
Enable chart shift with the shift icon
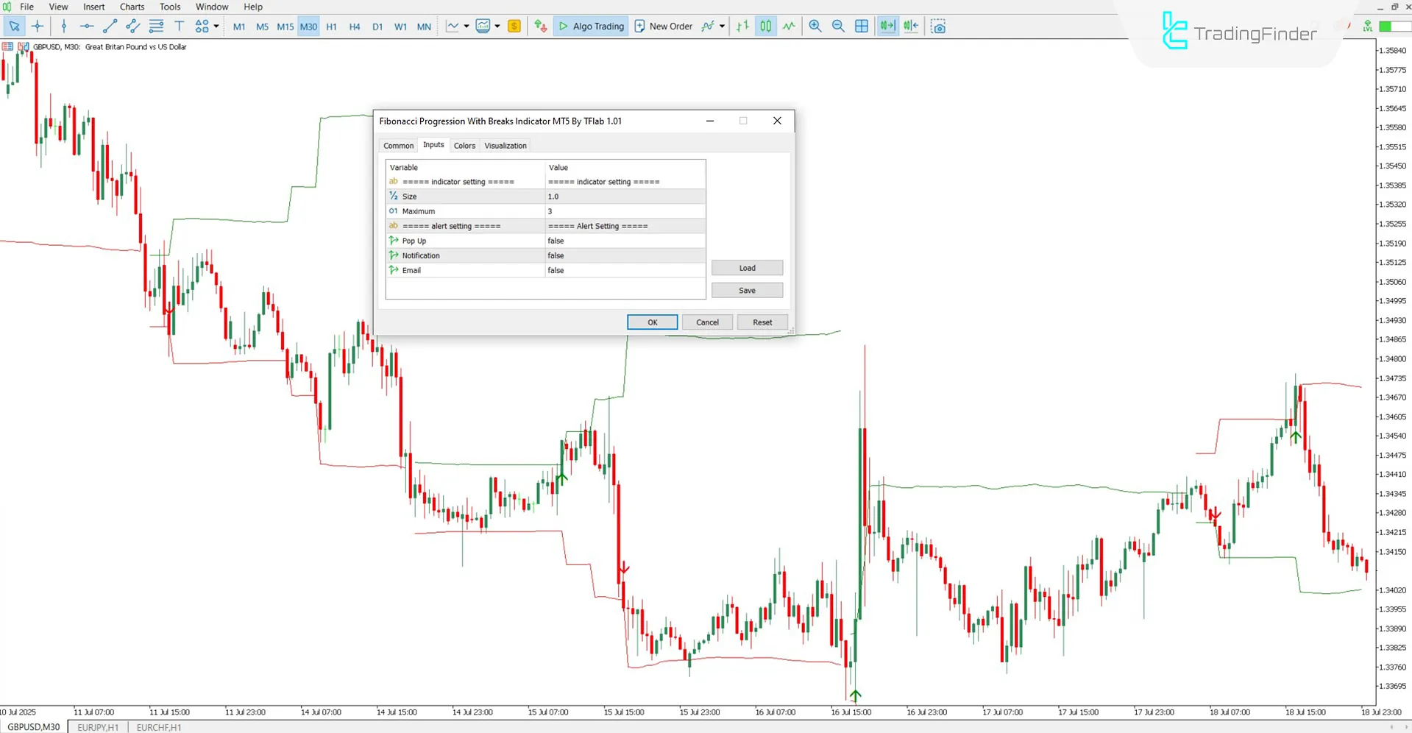point(910,26)
